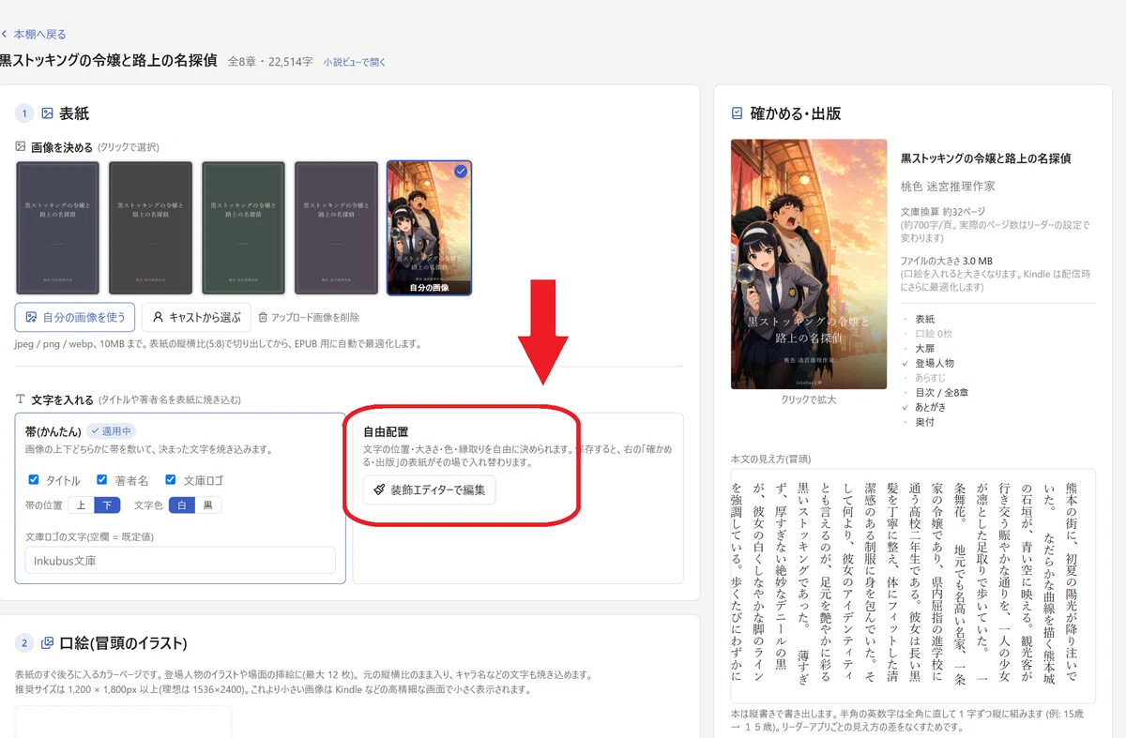This screenshot has height=738, width=1126.
Task: Click the クリックで拡大 caption
Action: [809, 399]
